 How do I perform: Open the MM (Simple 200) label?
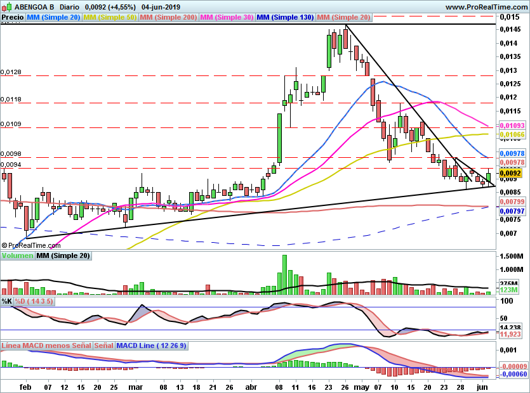[x=168, y=17]
